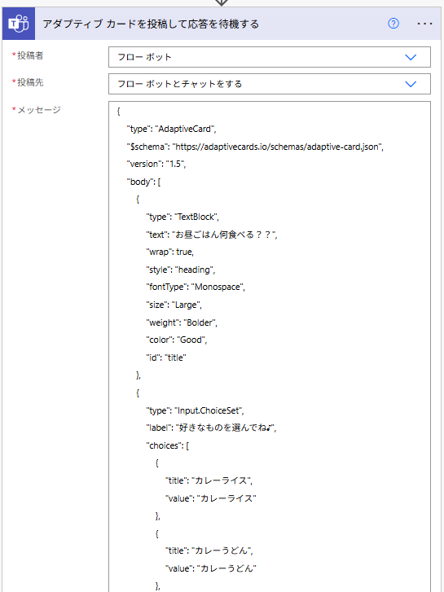This screenshot has height=592, width=444.
Task: Click the カレーライス title line
Action: [x=209, y=480]
